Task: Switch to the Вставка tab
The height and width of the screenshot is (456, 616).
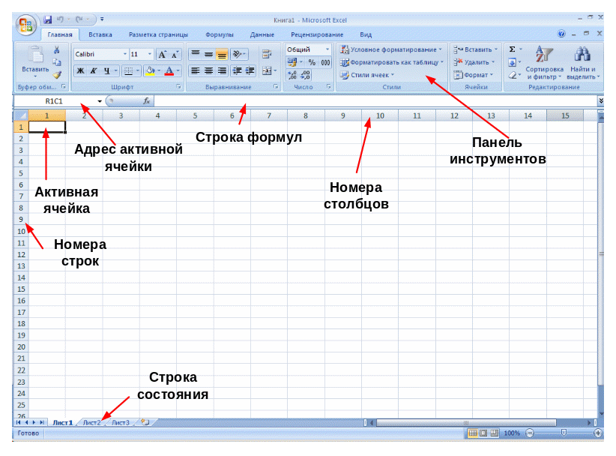Action: (x=100, y=34)
